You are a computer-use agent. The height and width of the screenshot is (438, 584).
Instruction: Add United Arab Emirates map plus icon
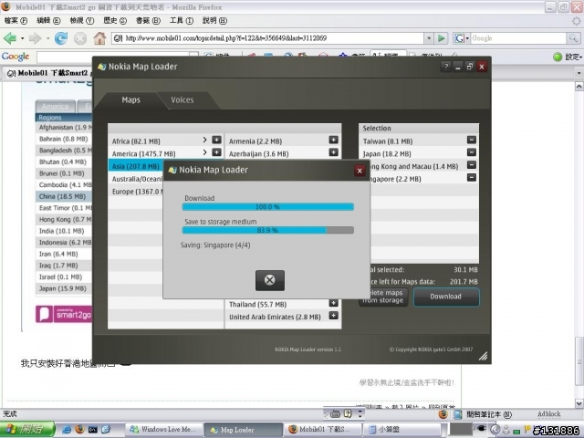pyautogui.click(x=333, y=316)
